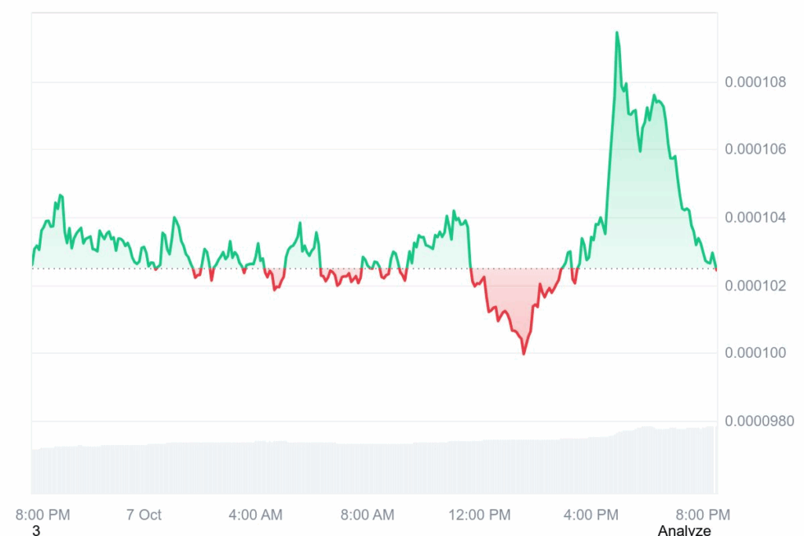This screenshot has width=804, height=536.
Task: Click the 0.0000980 price axis label
Action: [758, 421]
